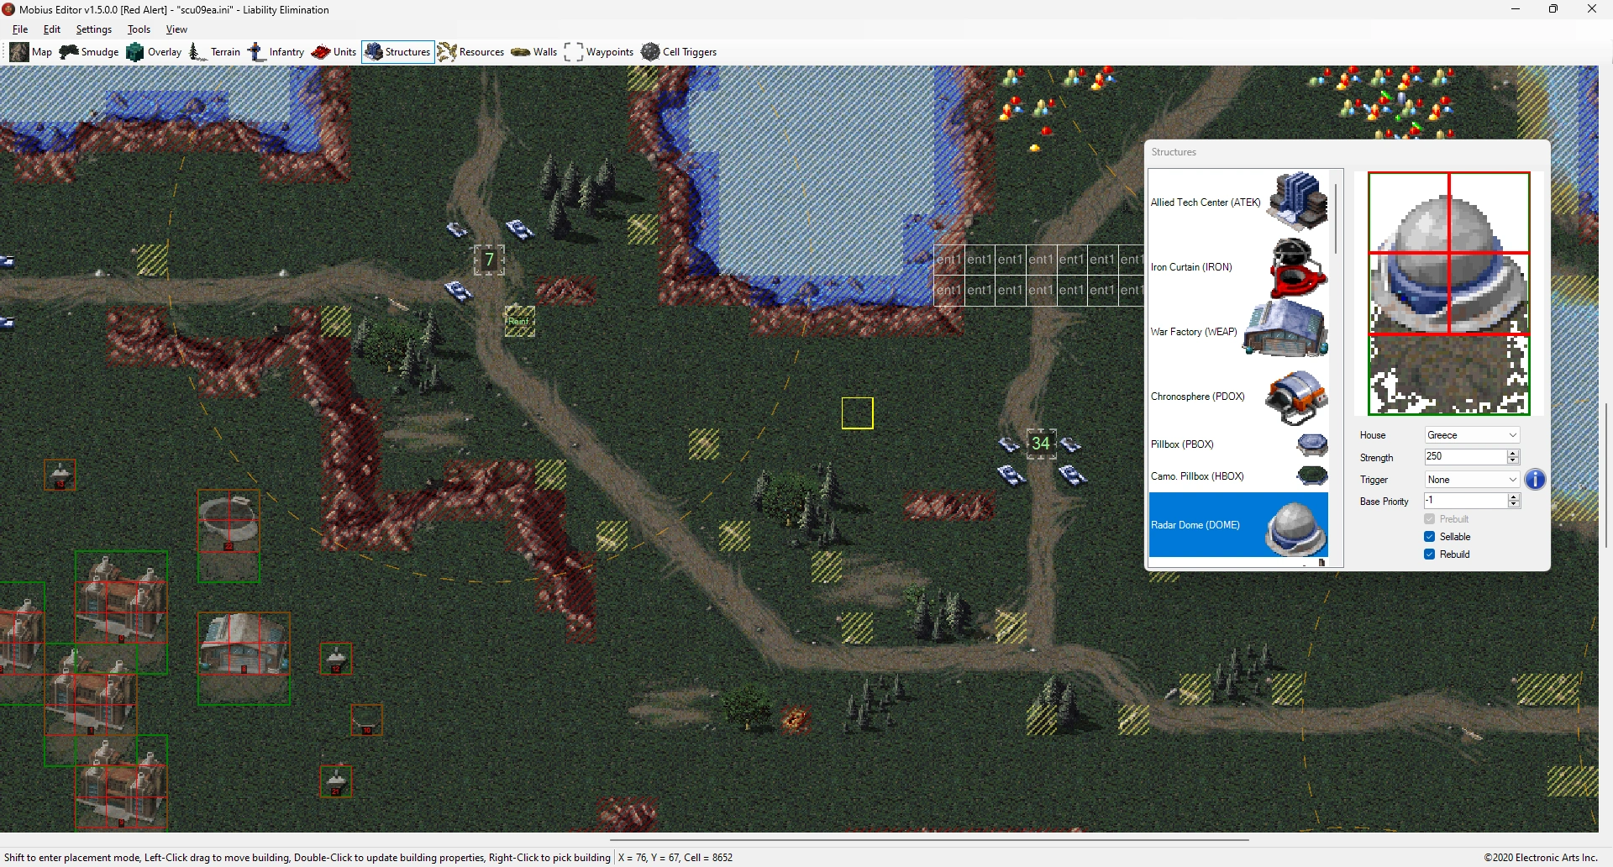Select the Infantry placement tool

tap(276, 52)
